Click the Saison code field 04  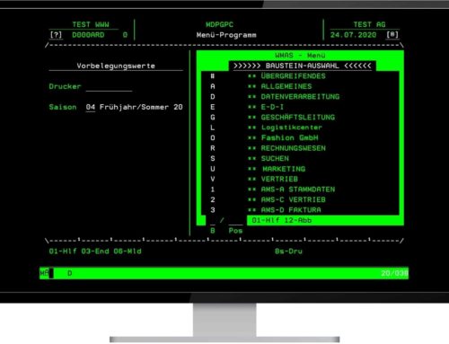[x=91, y=107]
